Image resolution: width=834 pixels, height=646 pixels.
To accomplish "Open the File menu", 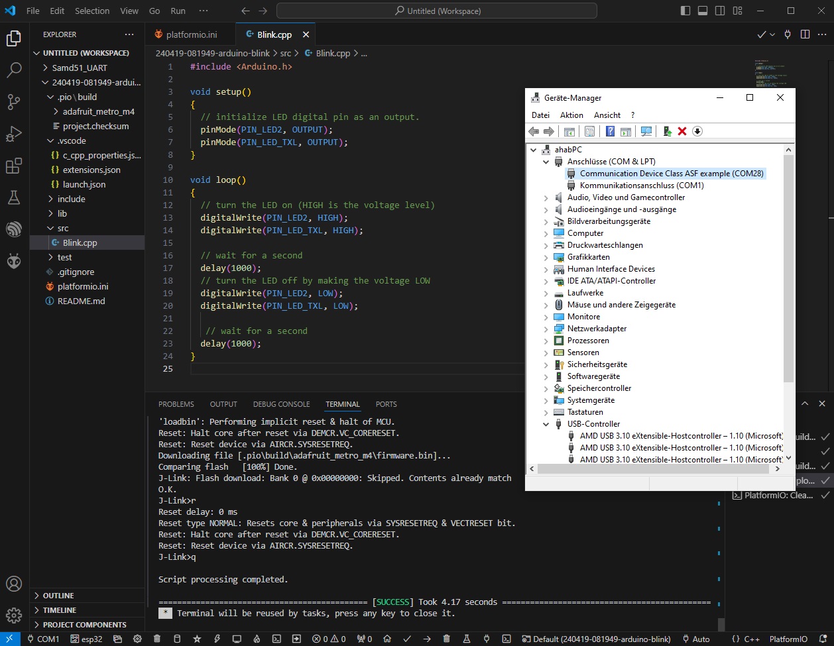I will (x=33, y=11).
